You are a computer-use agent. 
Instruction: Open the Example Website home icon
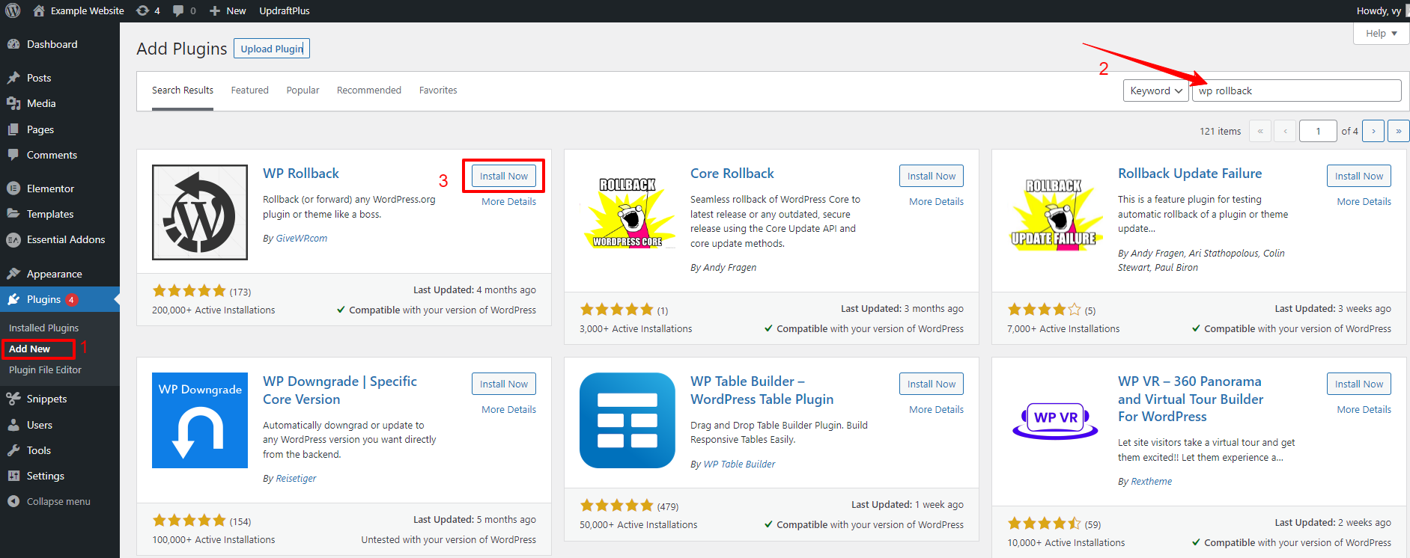tap(39, 10)
